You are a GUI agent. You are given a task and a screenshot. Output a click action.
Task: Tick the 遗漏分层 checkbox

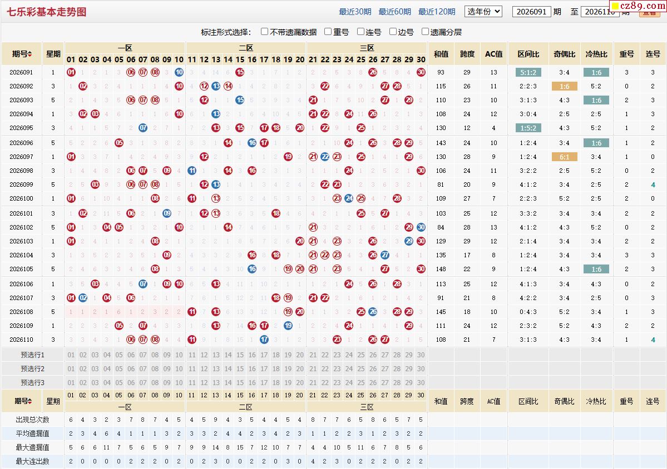tap(425, 32)
